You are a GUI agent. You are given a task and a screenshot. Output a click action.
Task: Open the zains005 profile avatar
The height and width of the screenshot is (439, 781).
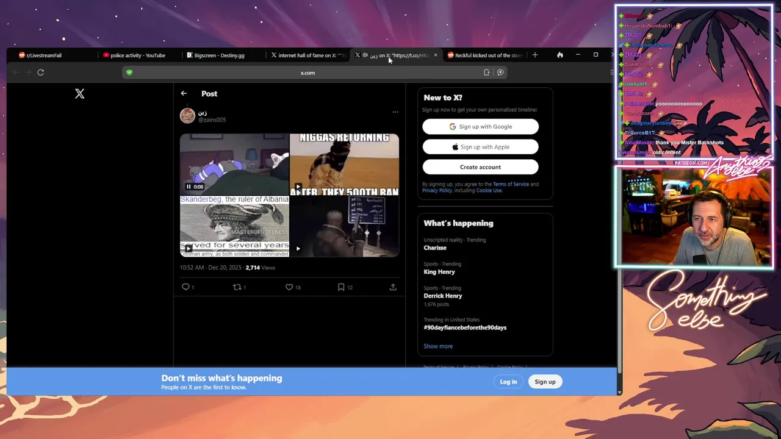[187, 116]
